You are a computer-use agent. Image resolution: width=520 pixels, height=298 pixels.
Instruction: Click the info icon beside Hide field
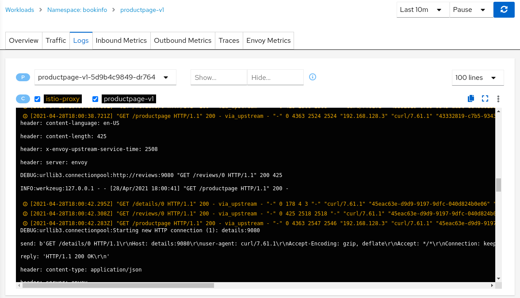[313, 77]
